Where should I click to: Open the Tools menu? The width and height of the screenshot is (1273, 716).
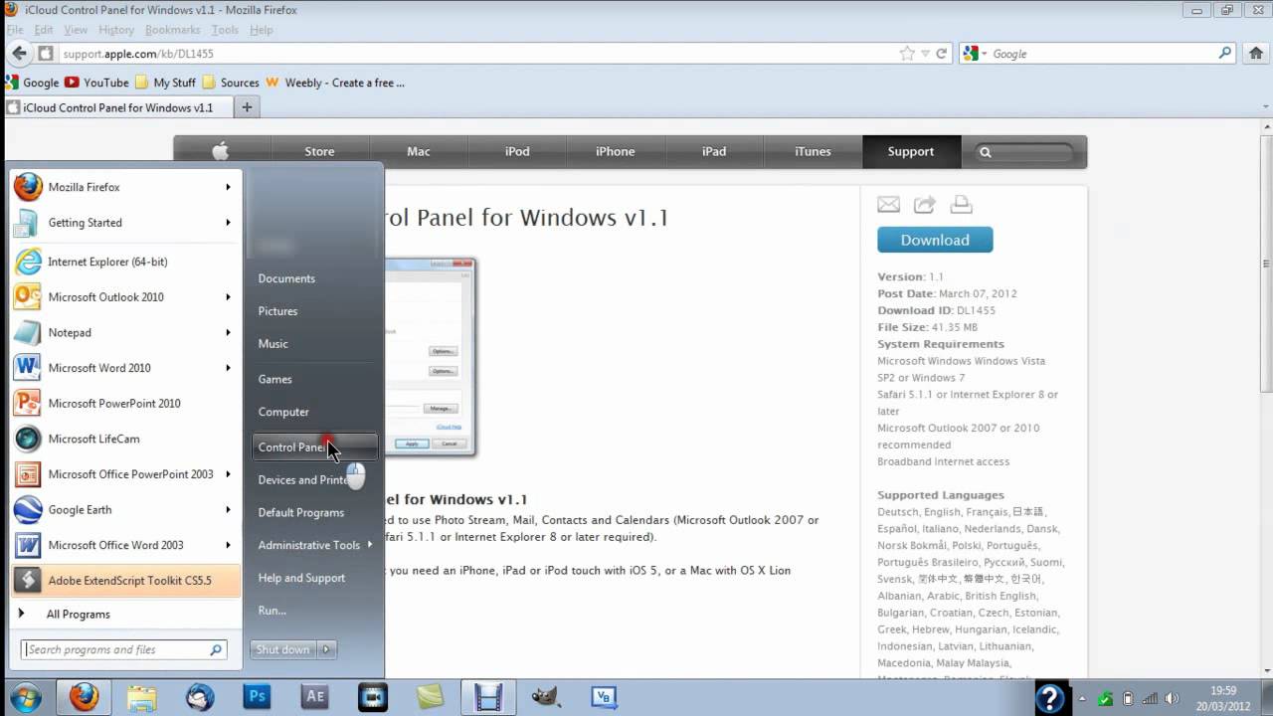pos(225,30)
